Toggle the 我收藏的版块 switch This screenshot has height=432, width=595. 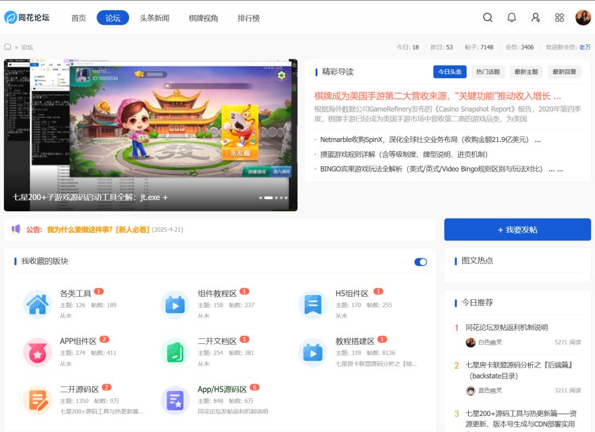pos(420,262)
